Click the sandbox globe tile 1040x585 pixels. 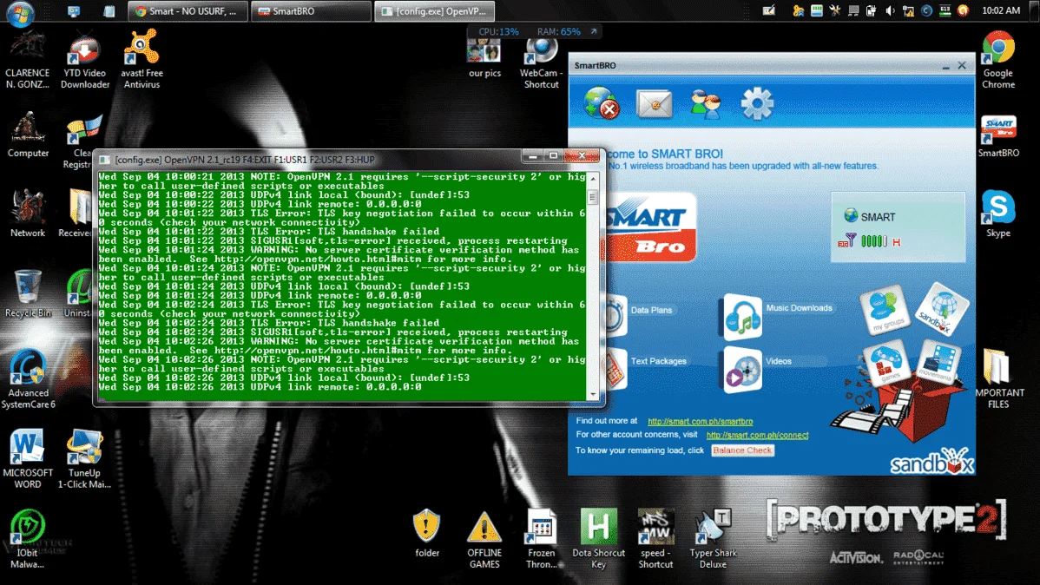tap(942, 309)
